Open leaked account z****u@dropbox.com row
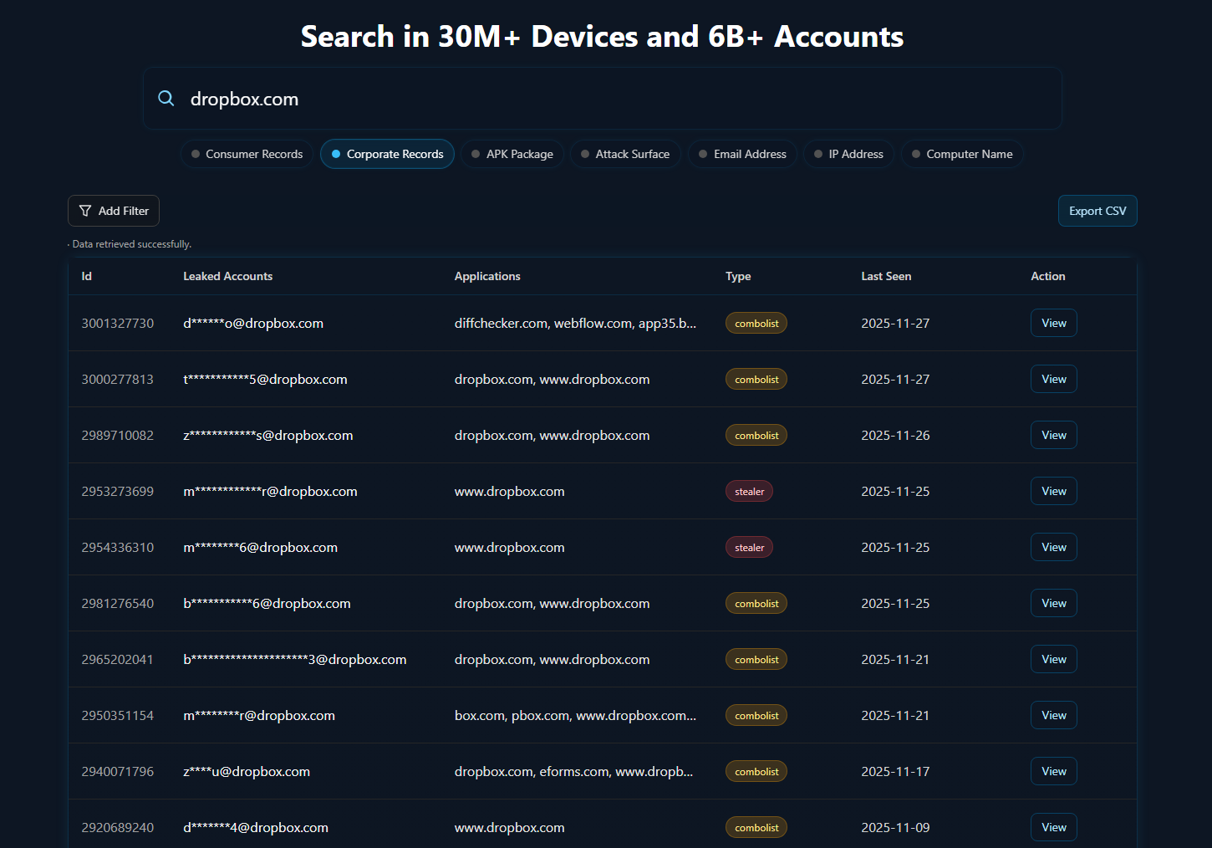This screenshot has width=1212, height=848. click(x=247, y=771)
